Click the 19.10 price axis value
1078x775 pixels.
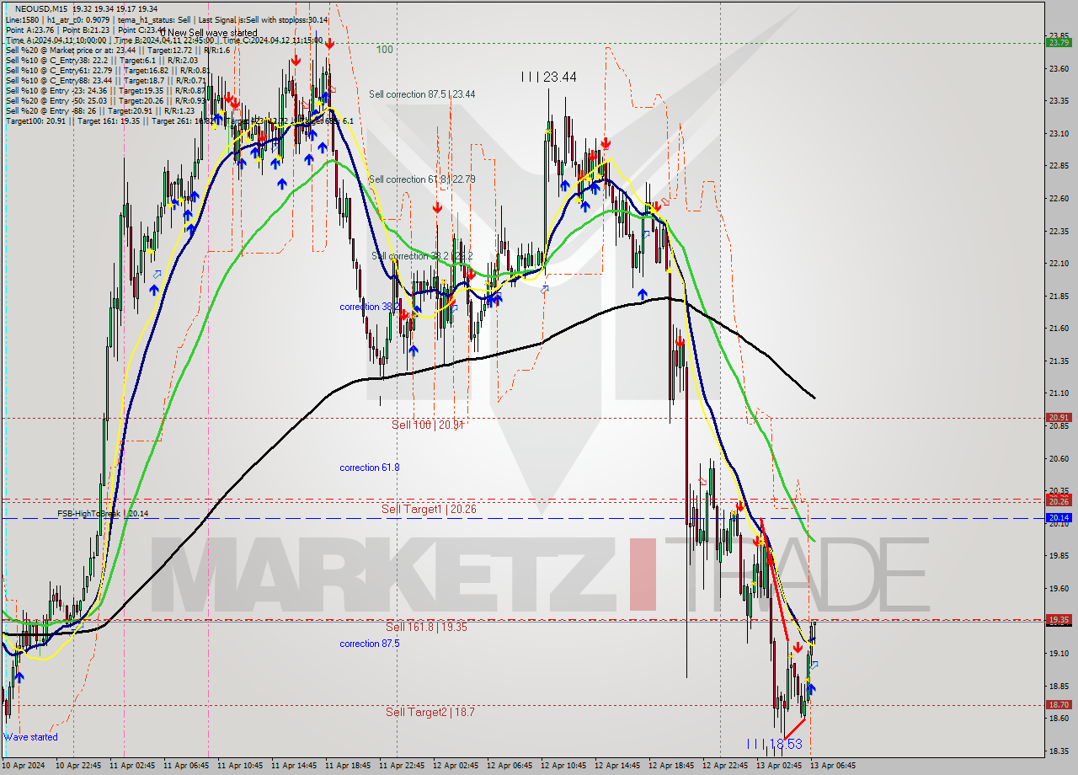coord(1059,653)
